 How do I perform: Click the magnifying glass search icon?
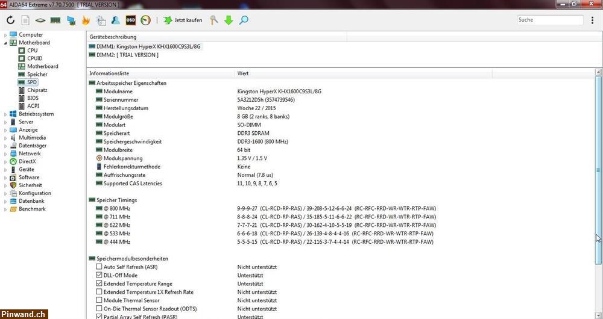(x=244, y=20)
